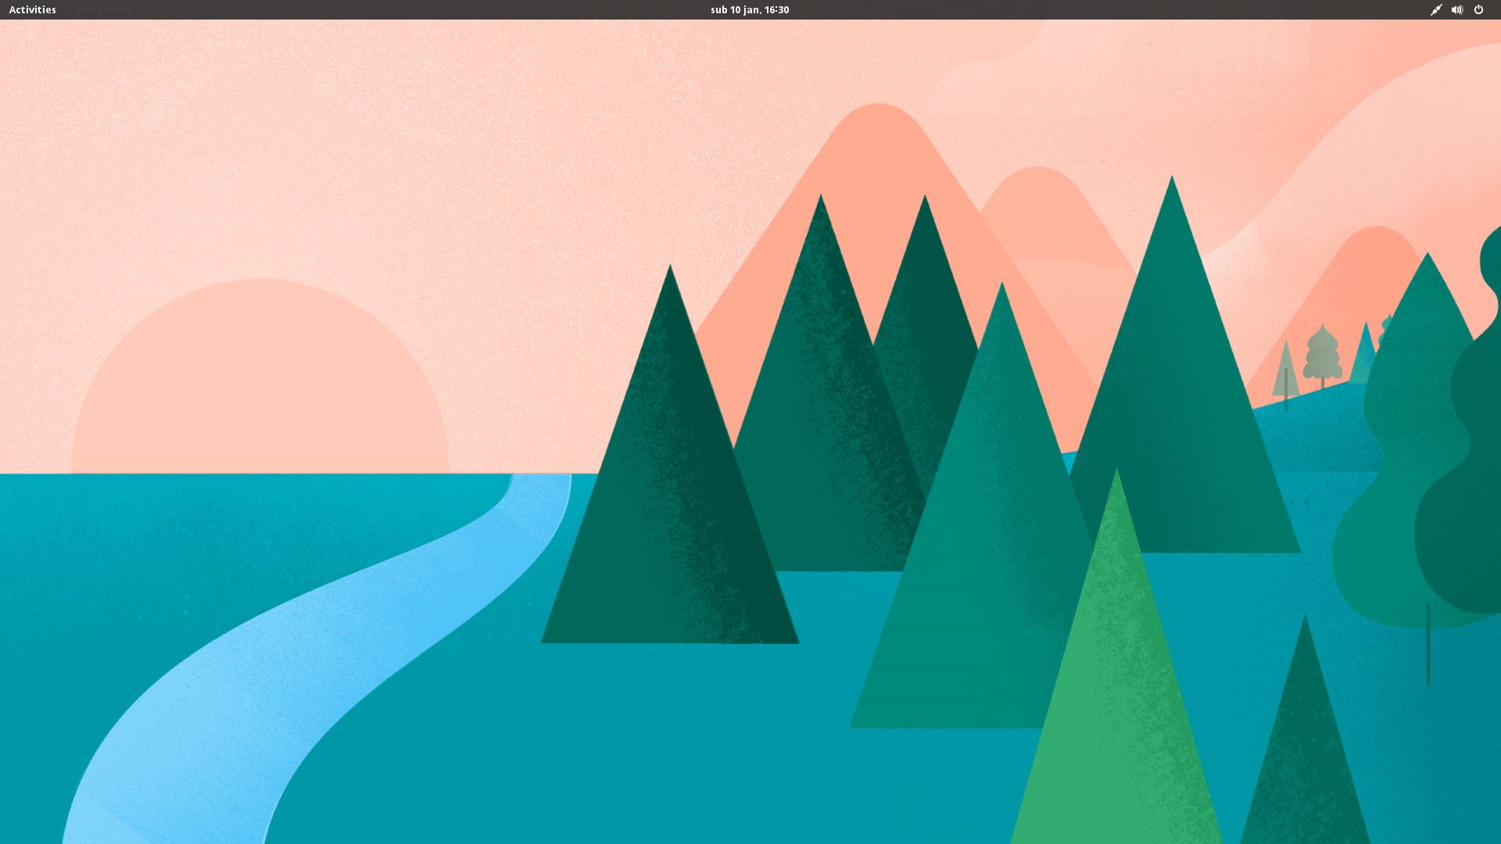Screen dimensions: 1501x844
Task: Click the thin trunk of the rounded tree
Action: click(1428, 644)
